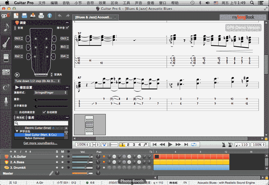Click the metronome icon near the tempo display

224,144
